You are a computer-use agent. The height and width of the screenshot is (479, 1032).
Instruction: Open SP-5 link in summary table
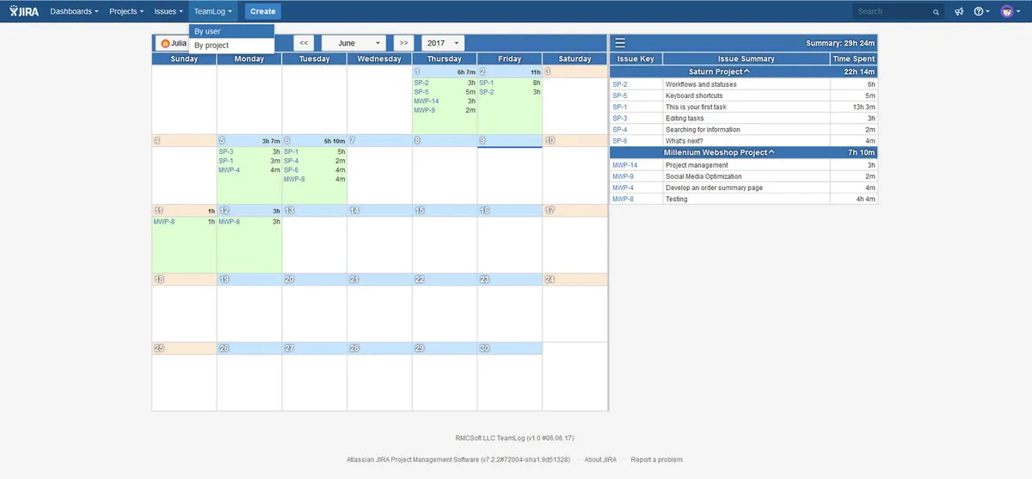(x=620, y=95)
